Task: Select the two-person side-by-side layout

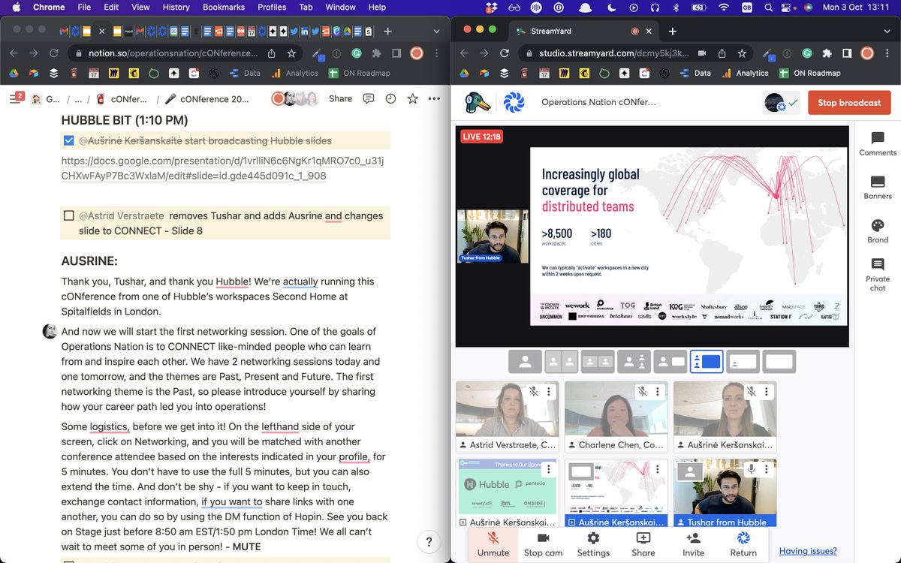Action: point(561,362)
